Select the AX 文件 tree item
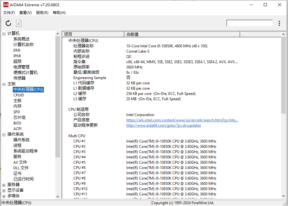 [20, 162]
